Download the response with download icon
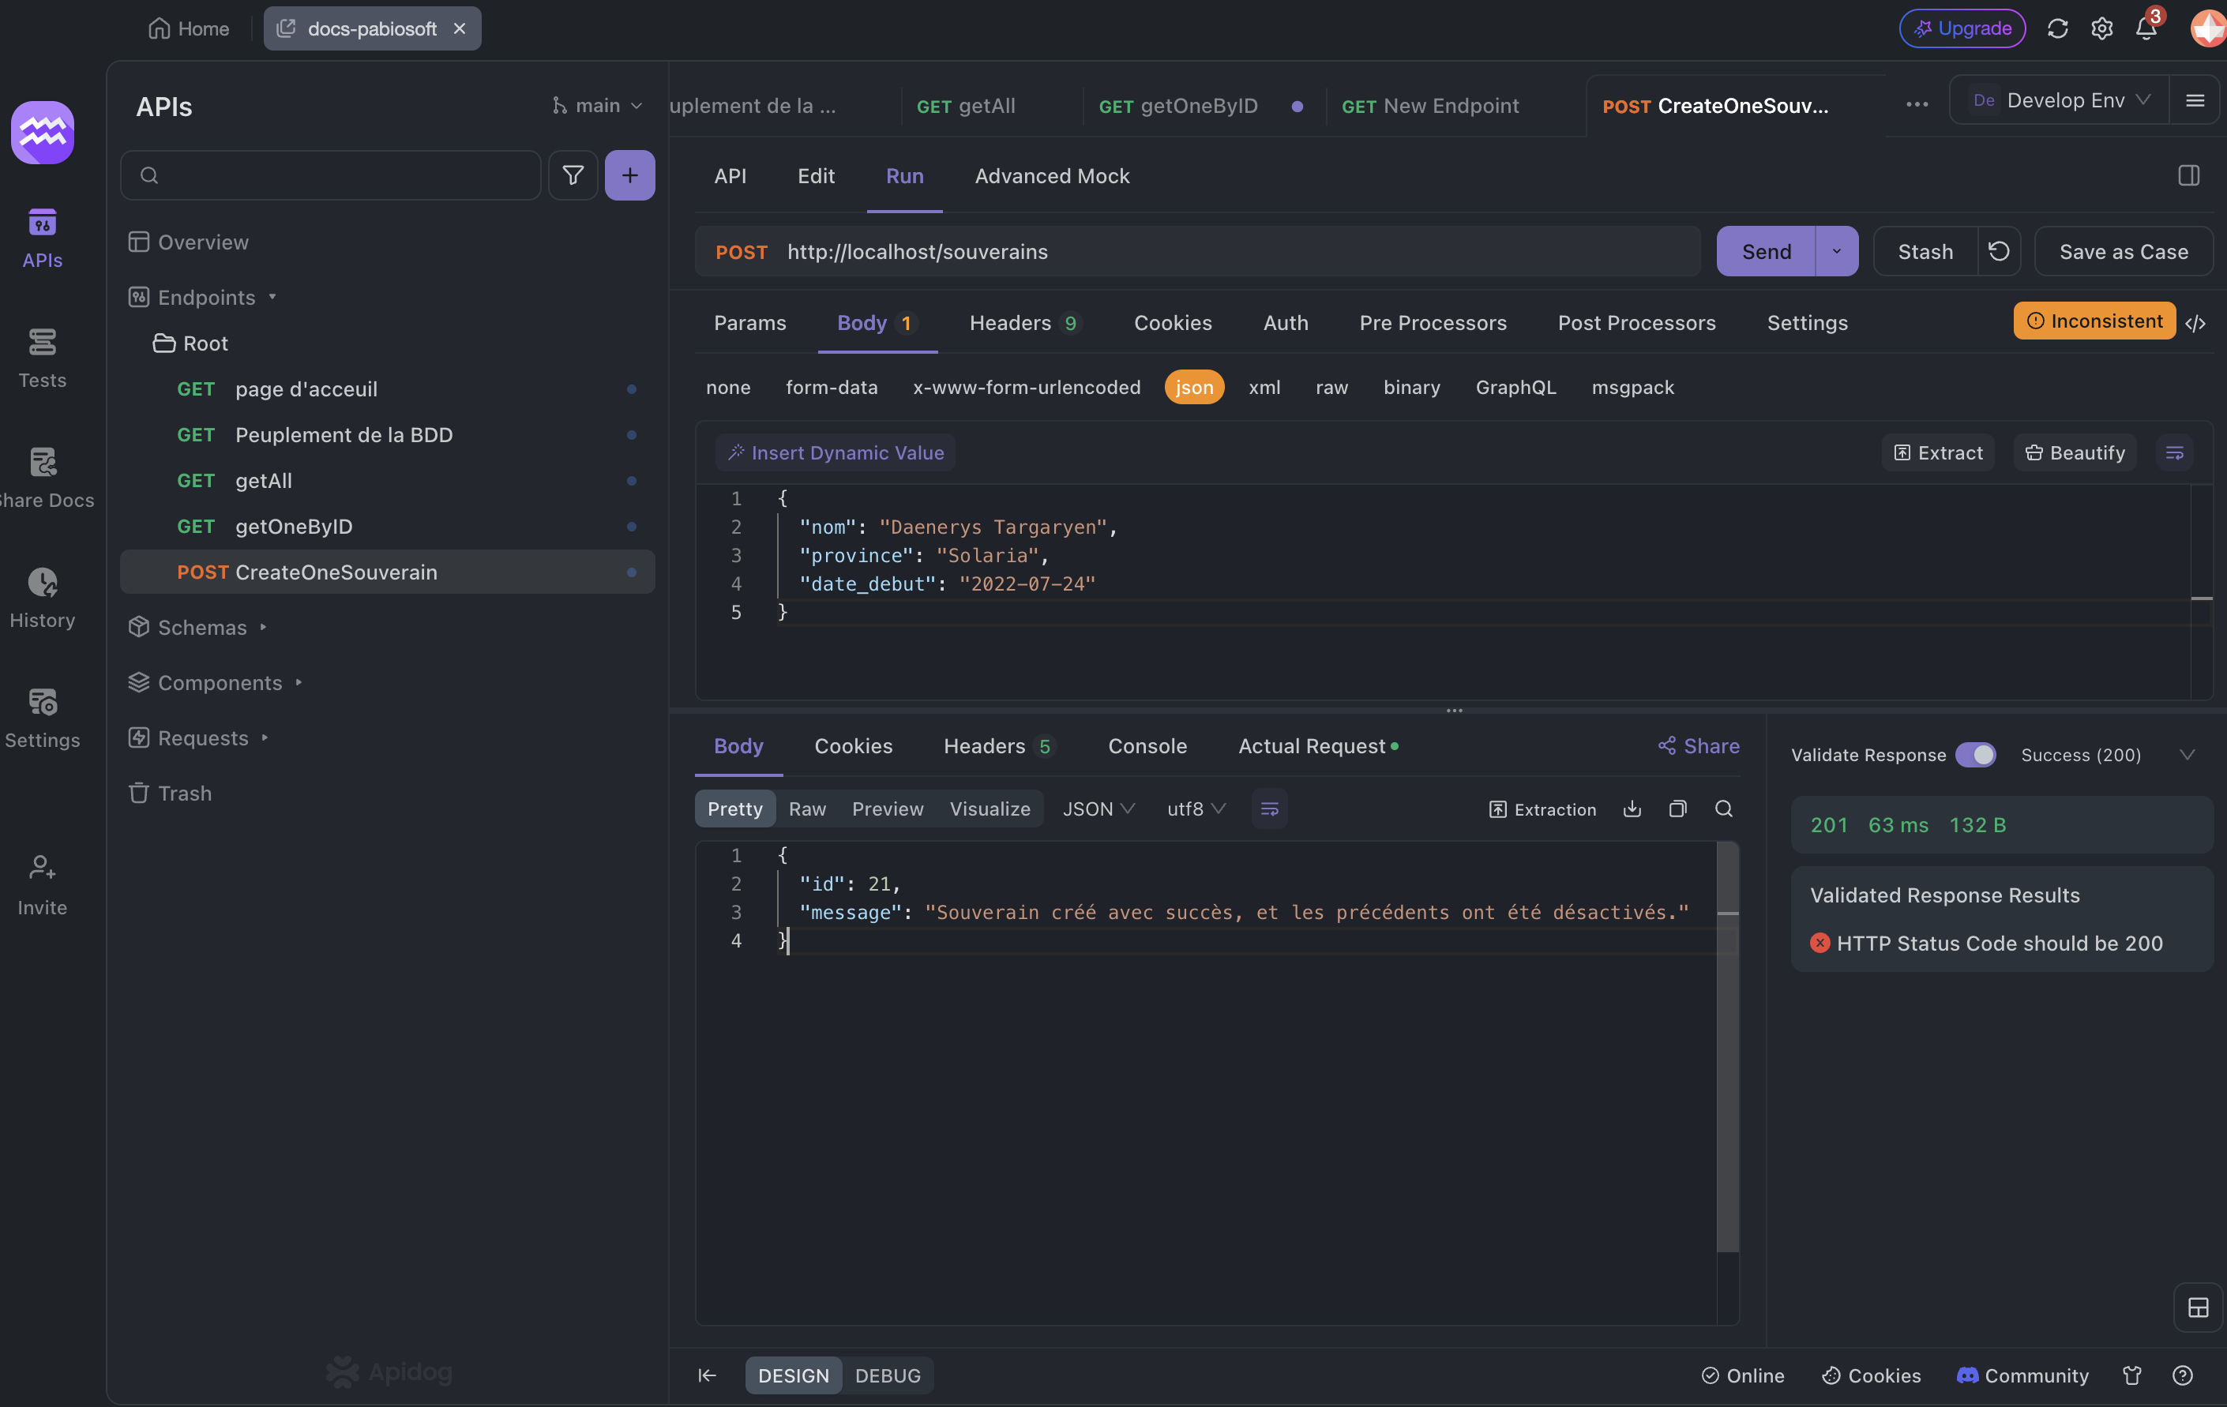Screen dimensions: 2227x1407 click(1632, 809)
